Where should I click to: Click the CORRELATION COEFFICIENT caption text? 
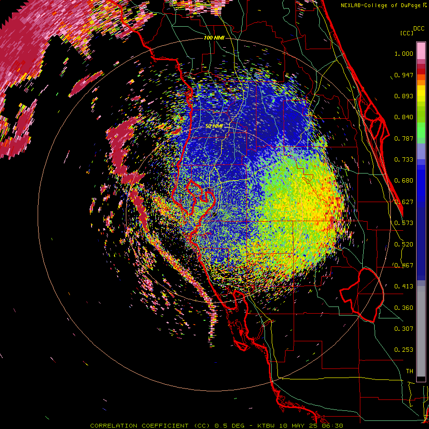pyautogui.click(x=139, y=426)
